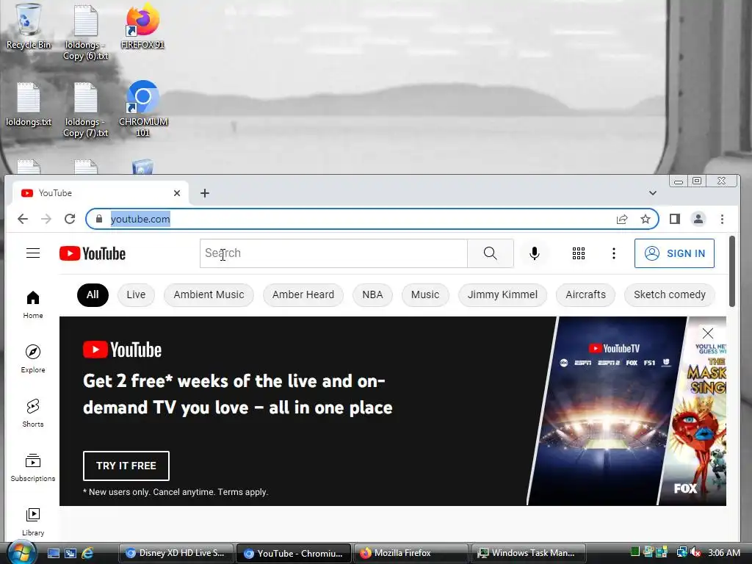
Task: Expand the tab search dropdown arrow
Action: [653, 193]
